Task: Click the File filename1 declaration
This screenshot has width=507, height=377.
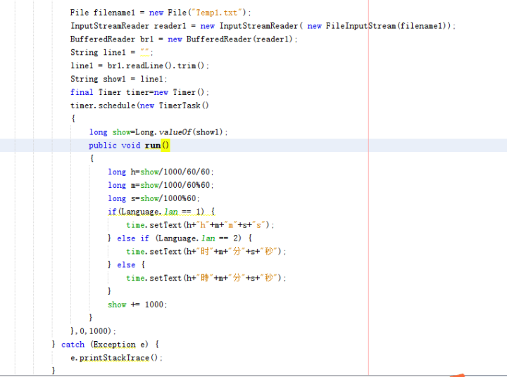Action: (161, 13)
